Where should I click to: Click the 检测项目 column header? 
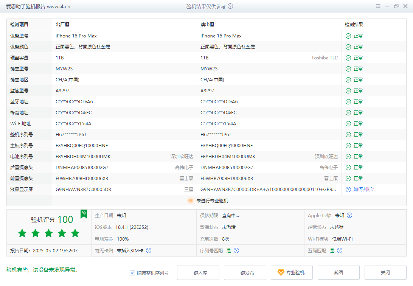[19, 25]
